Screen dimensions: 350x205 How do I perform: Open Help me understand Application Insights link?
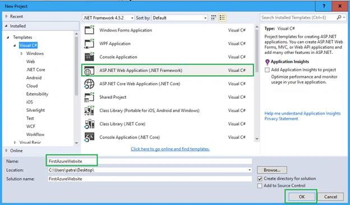tap(302, 113)
